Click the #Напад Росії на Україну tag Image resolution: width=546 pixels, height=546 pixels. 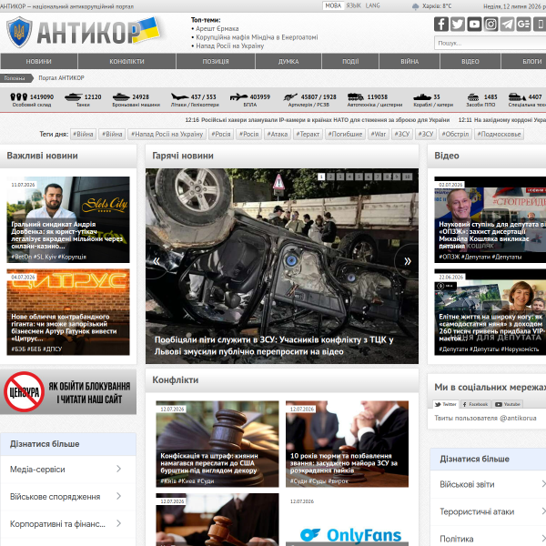pos(167,134)
